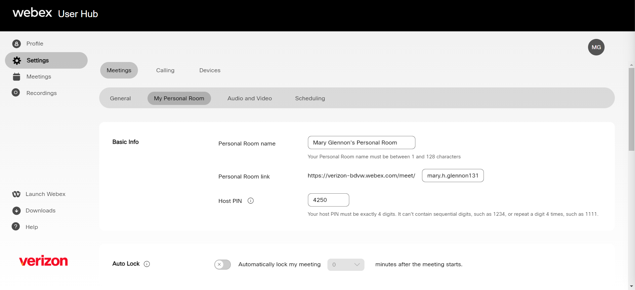Click the scrollbar down arrow
The height and width of the screenshot is (290, 635).
631,286
